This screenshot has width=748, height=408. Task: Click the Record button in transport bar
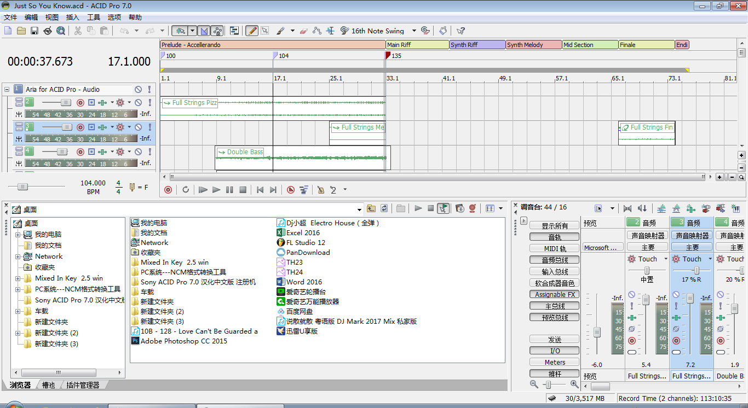[168, 190]
